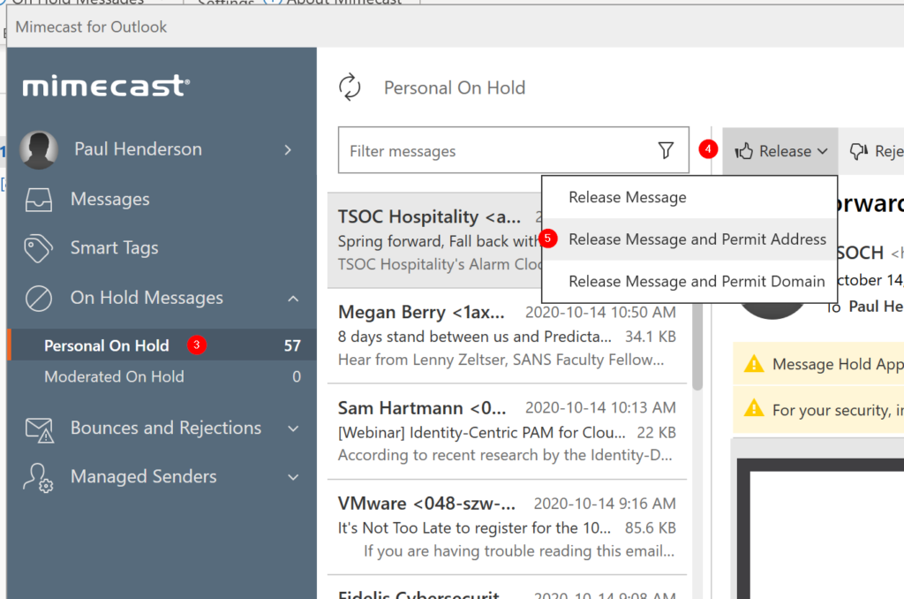Screen dimensions: 904x599
Task: Click the refresh icon beside Personal On Hold
Action: pos(350,87)
